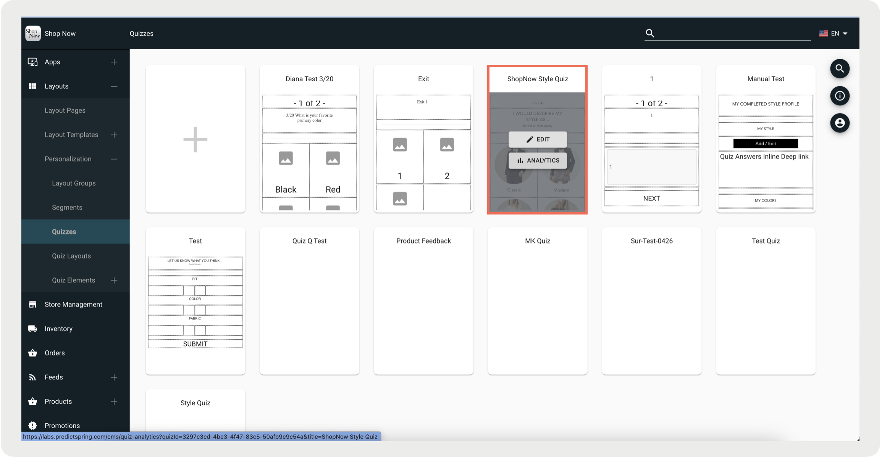This screenshot has width=882, height=458.
Task: Click the header search magnifier icon
Action: pos(650,33)
